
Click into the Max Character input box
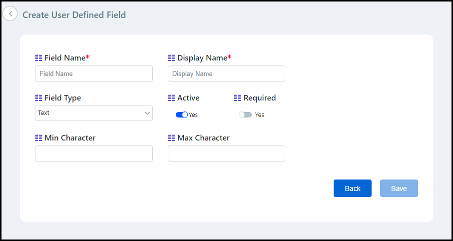(226, 153)
